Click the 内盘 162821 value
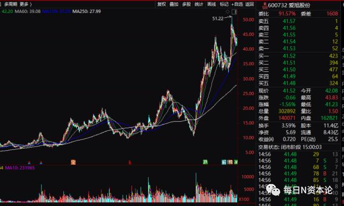 click(x=330, y=118)
